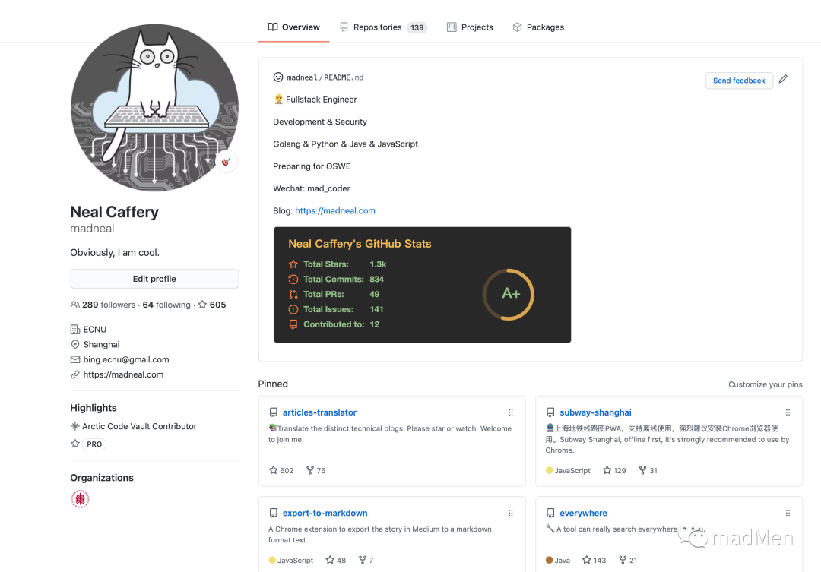Click the JavaScript language dot on subway-shanghai
821x572 pixels.
pos(550,470)
